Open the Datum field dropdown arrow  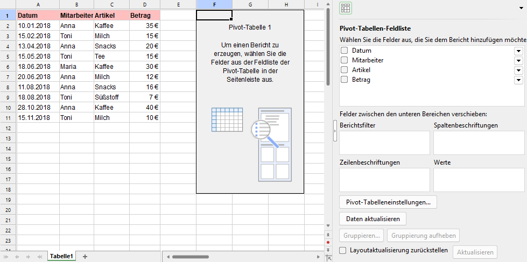[x=518, y=51]
